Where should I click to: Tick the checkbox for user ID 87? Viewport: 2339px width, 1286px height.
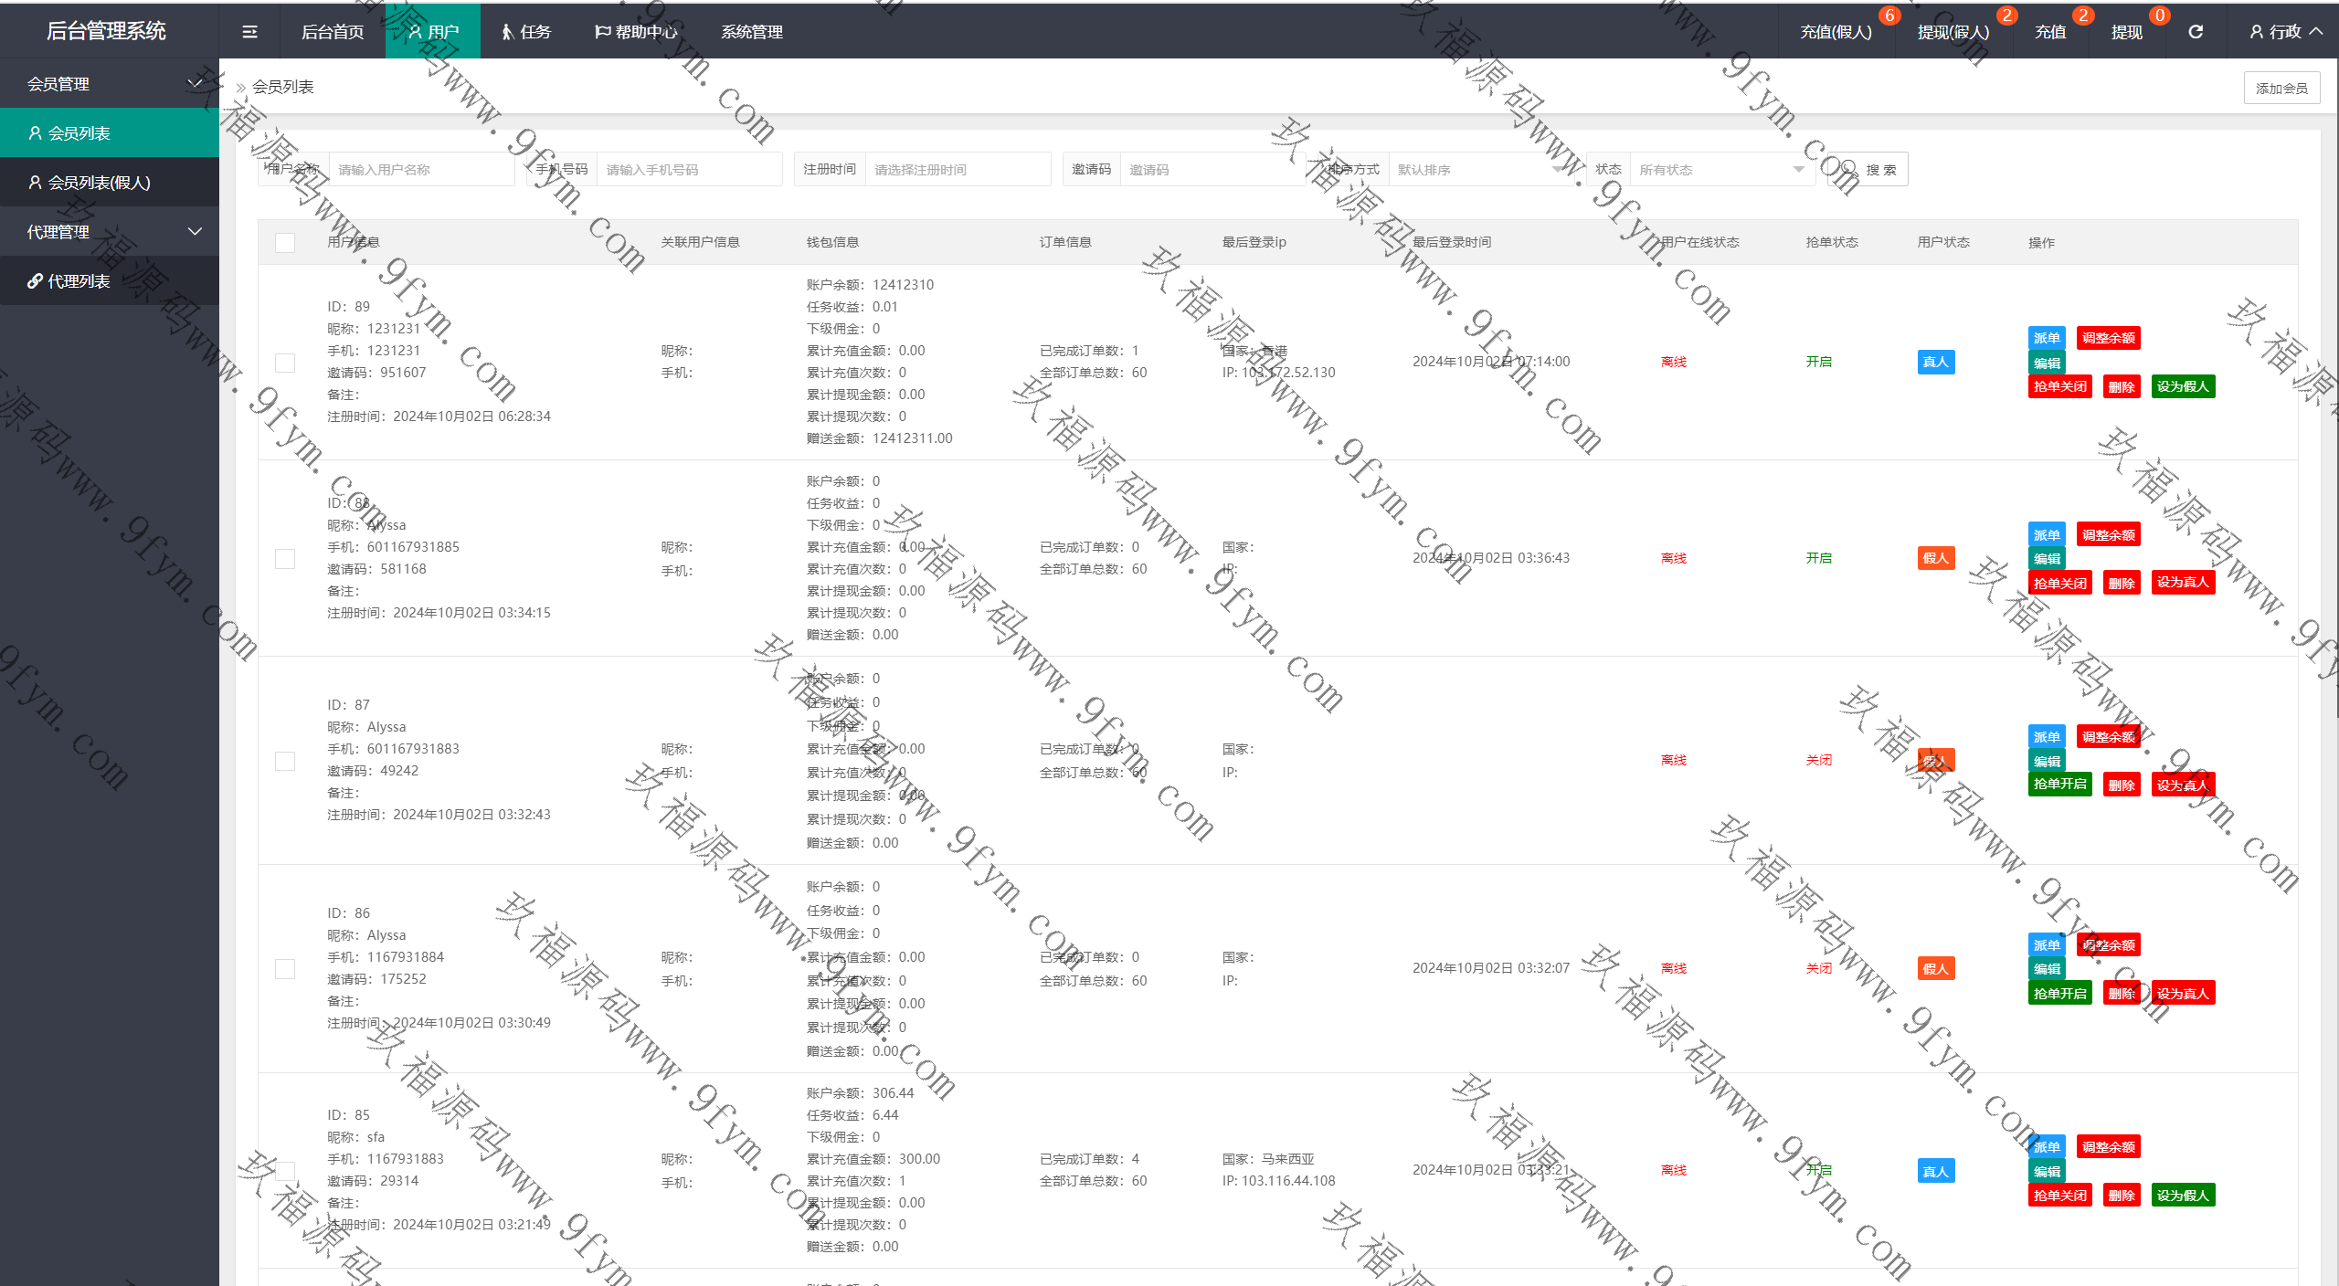coord(285,761)
